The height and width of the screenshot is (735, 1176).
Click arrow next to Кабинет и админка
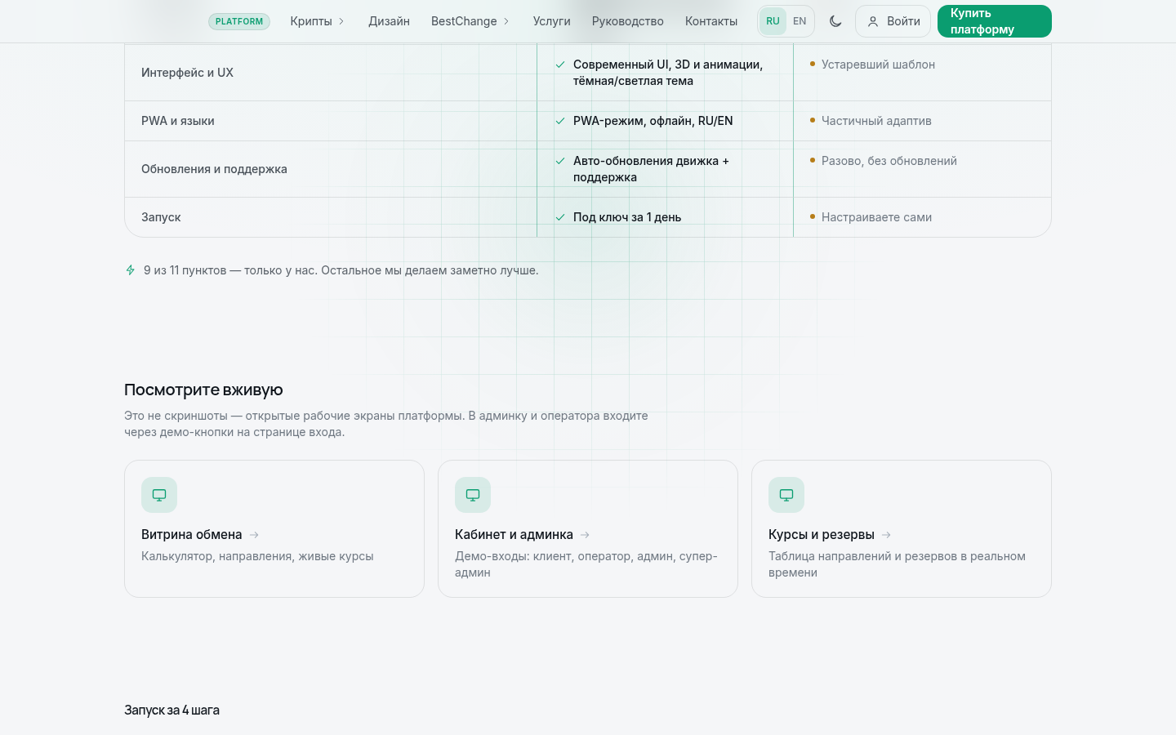(x=585, y=535)
